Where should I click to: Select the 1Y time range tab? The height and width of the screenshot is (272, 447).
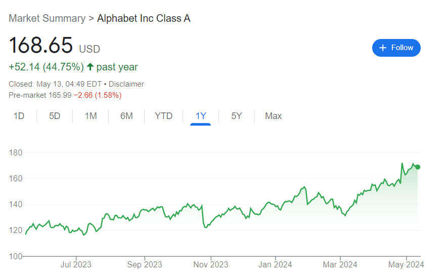coord(201,116)
